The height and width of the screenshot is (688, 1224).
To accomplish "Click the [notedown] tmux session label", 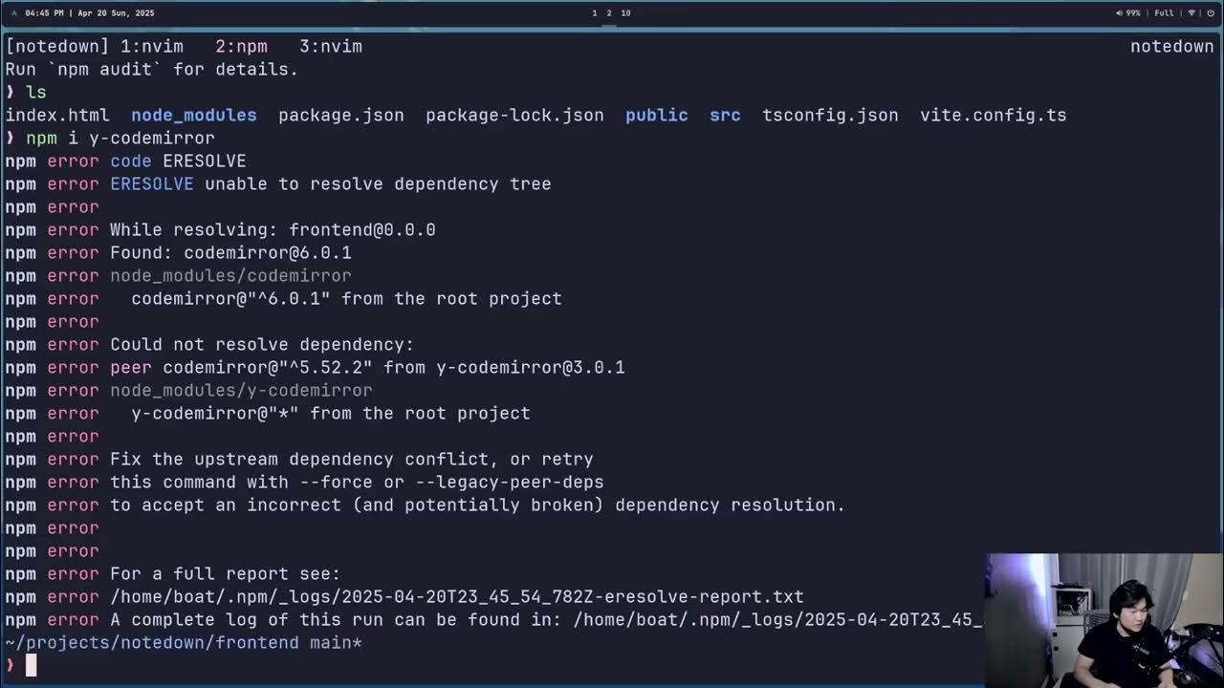I will click(x=56, y=46).
